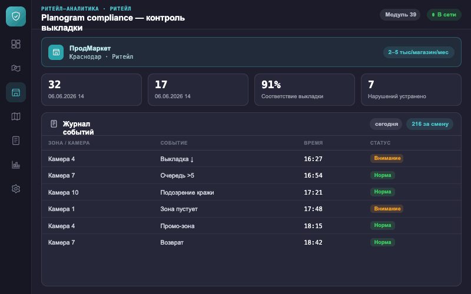
Task: Click the Planogram compliance page title
Action: point(113,22)
